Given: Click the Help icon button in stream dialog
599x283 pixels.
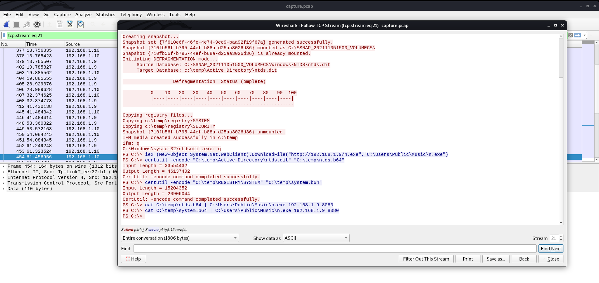Looking at the screenshot, I should [x=134, y=259].
